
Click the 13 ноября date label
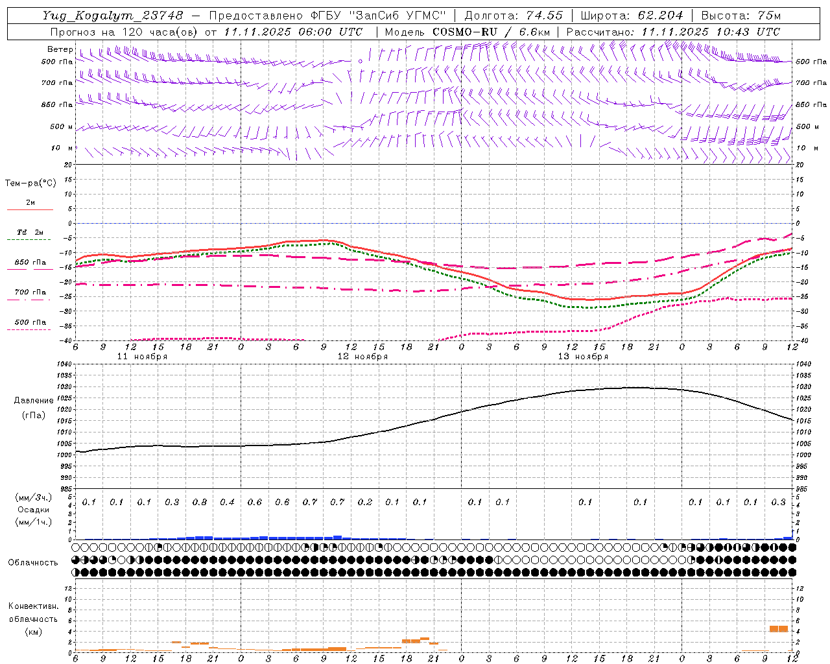(583, 357)
